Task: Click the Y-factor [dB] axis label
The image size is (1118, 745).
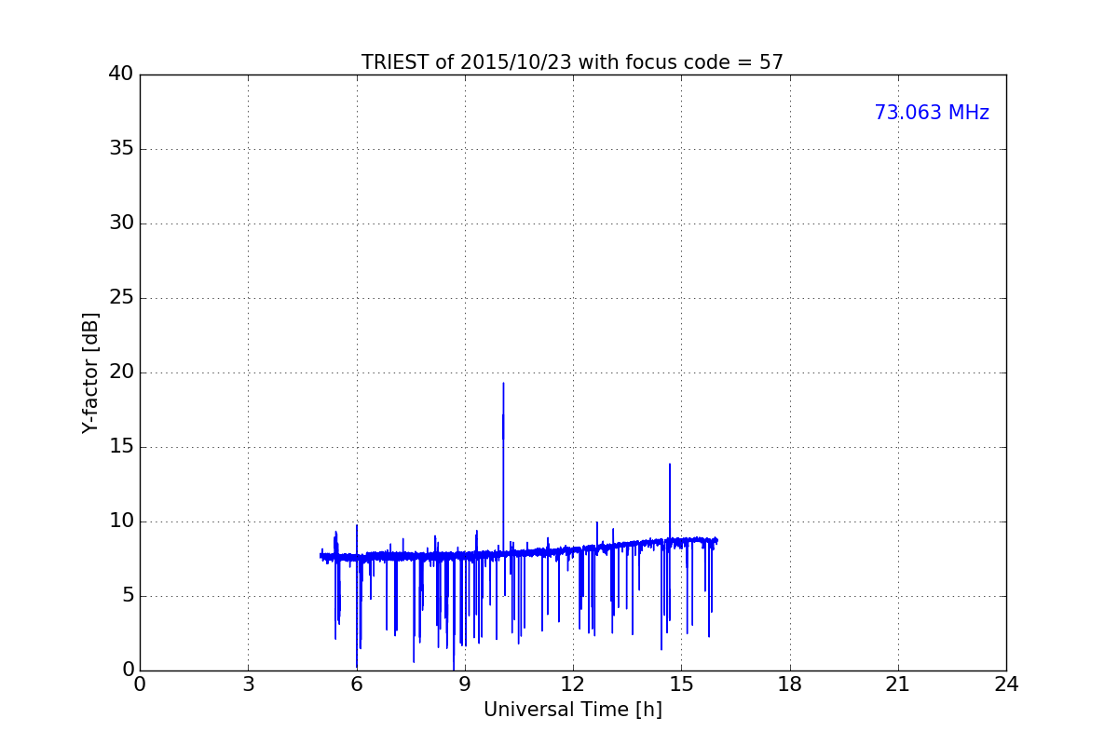Action: (90, 372)
